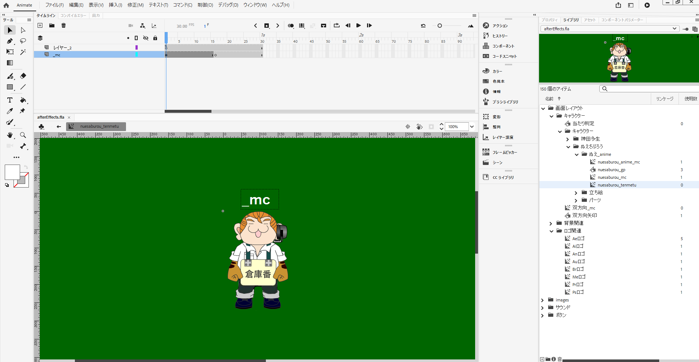
Task: Expand the サウンド library folder
Action: coord(542,308)
